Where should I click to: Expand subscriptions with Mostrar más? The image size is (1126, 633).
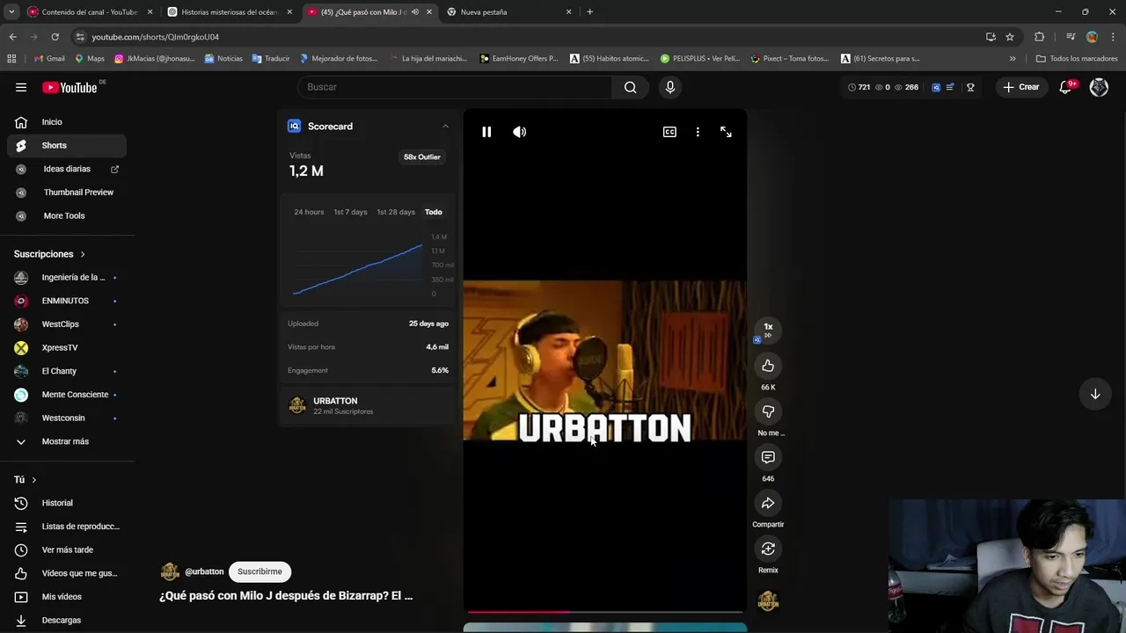tap(67, 441)
